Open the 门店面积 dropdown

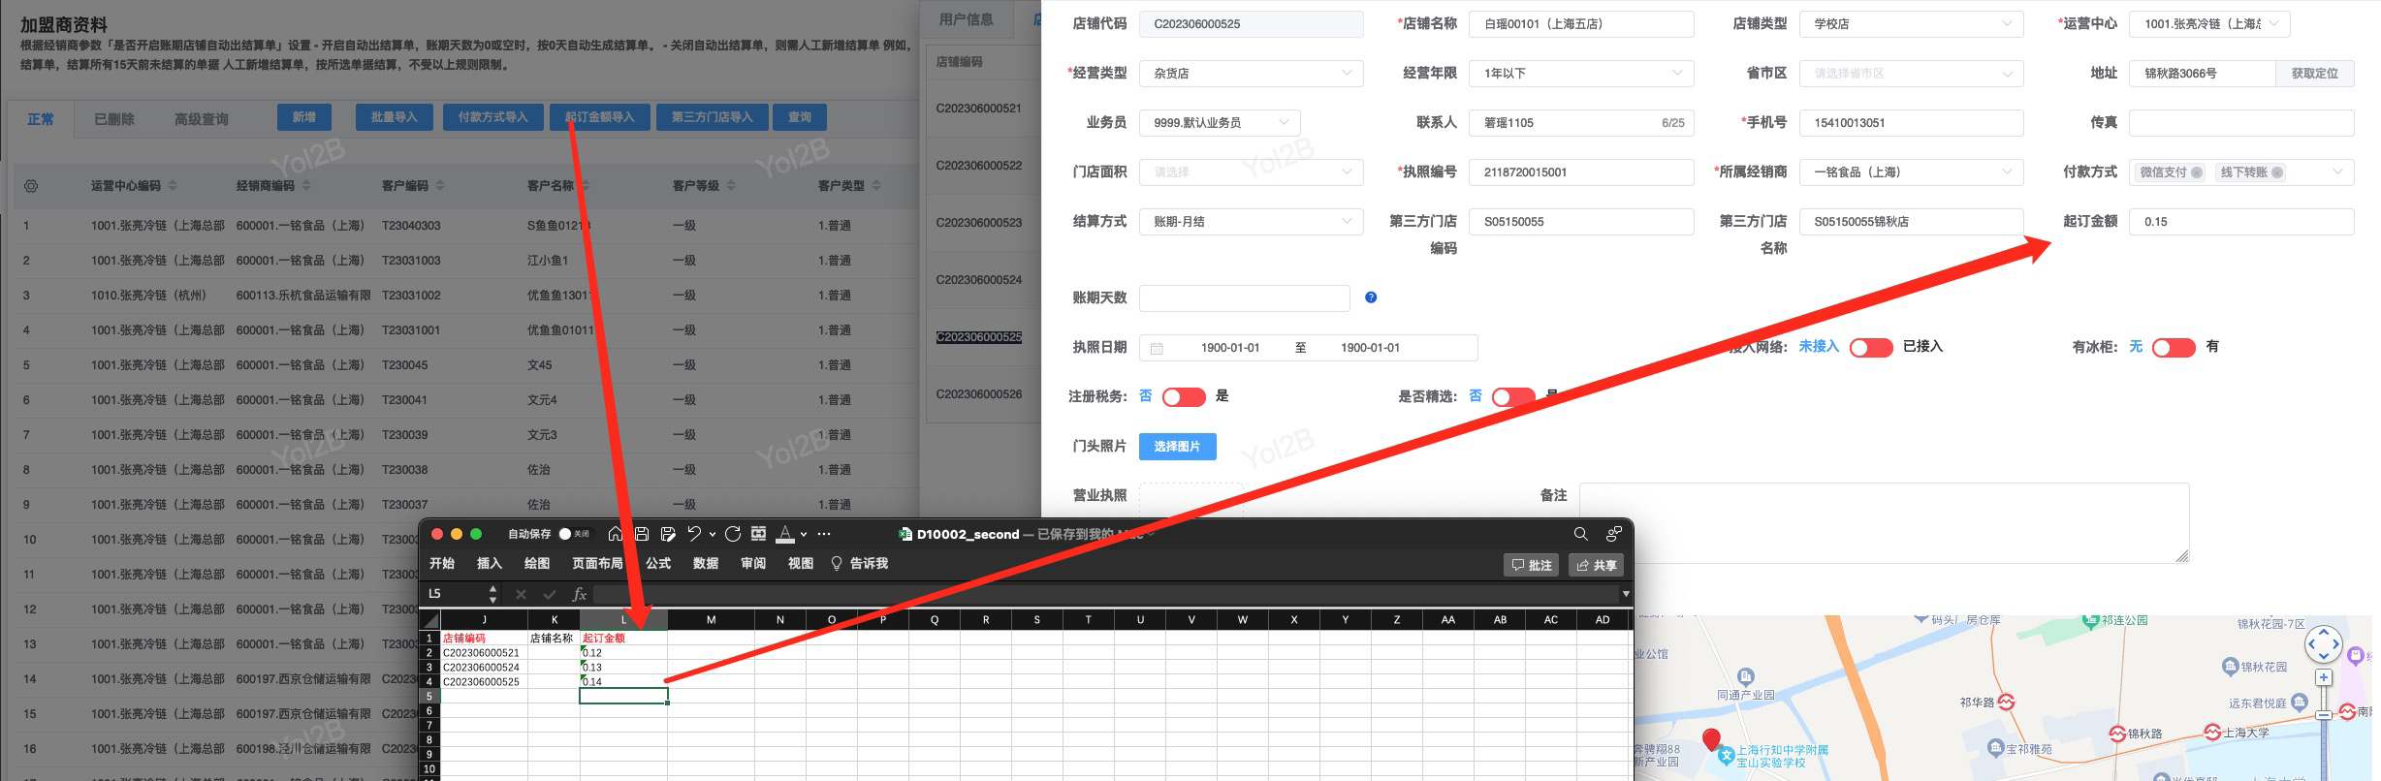point(1252,172)
